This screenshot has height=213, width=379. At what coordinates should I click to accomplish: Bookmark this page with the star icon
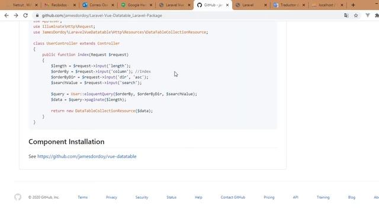356,15
